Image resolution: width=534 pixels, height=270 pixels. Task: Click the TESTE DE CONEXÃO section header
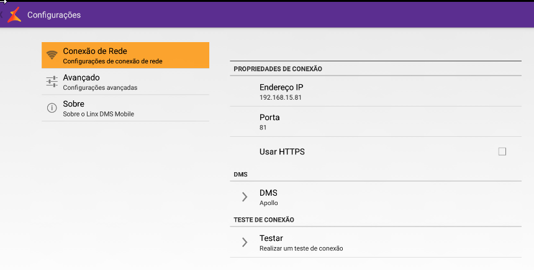(x=264, y=220)
